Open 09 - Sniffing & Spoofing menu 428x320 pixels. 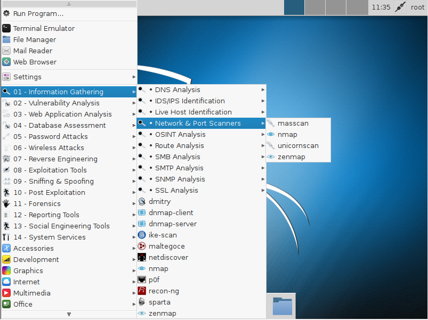[69, 181]
